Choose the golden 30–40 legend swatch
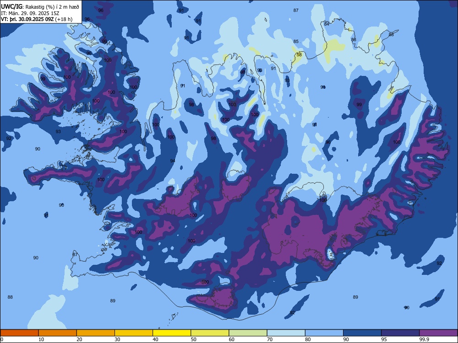 pyautogui.click(x=134, y=333)
